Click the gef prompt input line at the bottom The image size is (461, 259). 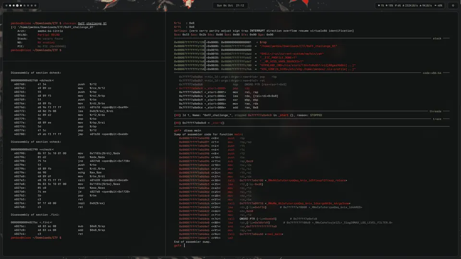(179, 246)
